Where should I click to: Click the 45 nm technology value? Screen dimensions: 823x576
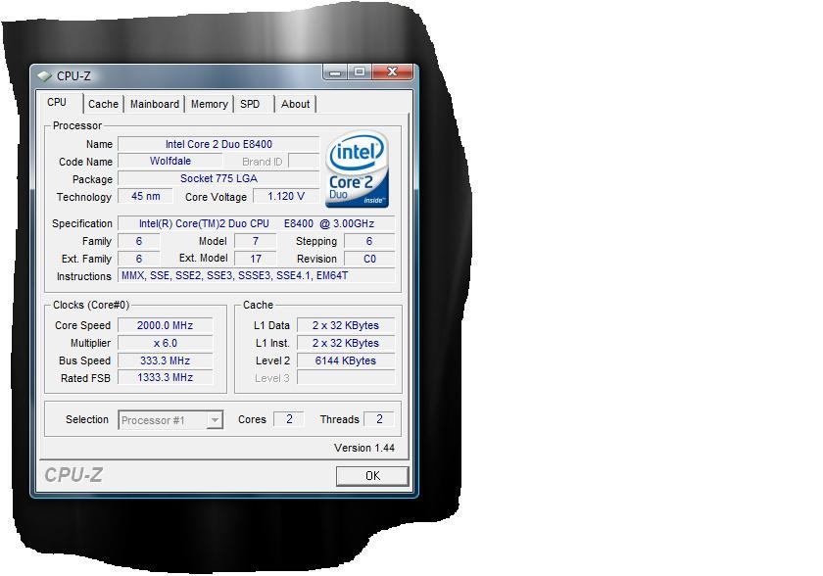145,196
